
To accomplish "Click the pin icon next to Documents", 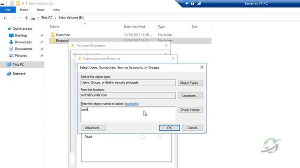I will (42, 49).
